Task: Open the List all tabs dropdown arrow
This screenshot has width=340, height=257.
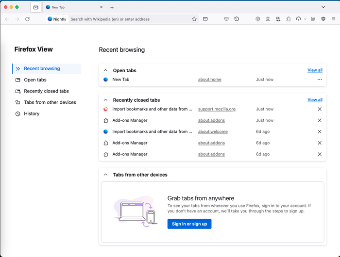Action: (x=323, y=7)
